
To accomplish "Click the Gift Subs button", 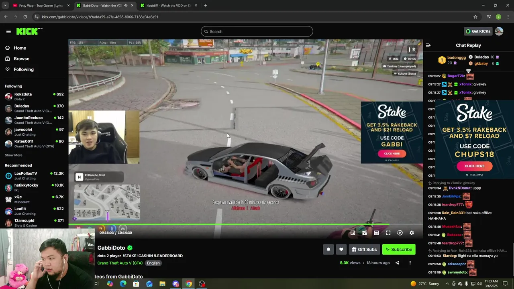I will point(364,249).
